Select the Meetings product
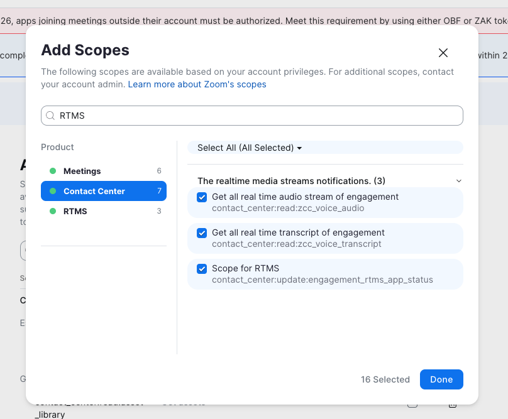Screen dimensions: 508x419 (104, 171)
